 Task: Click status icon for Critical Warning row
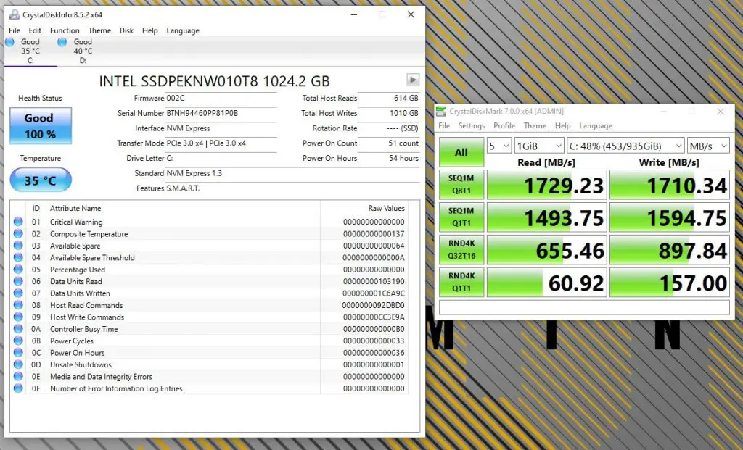point(18,222)
